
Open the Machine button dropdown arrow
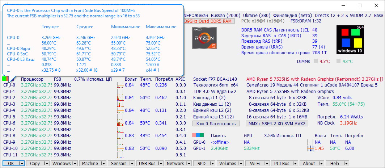(103, 163)
